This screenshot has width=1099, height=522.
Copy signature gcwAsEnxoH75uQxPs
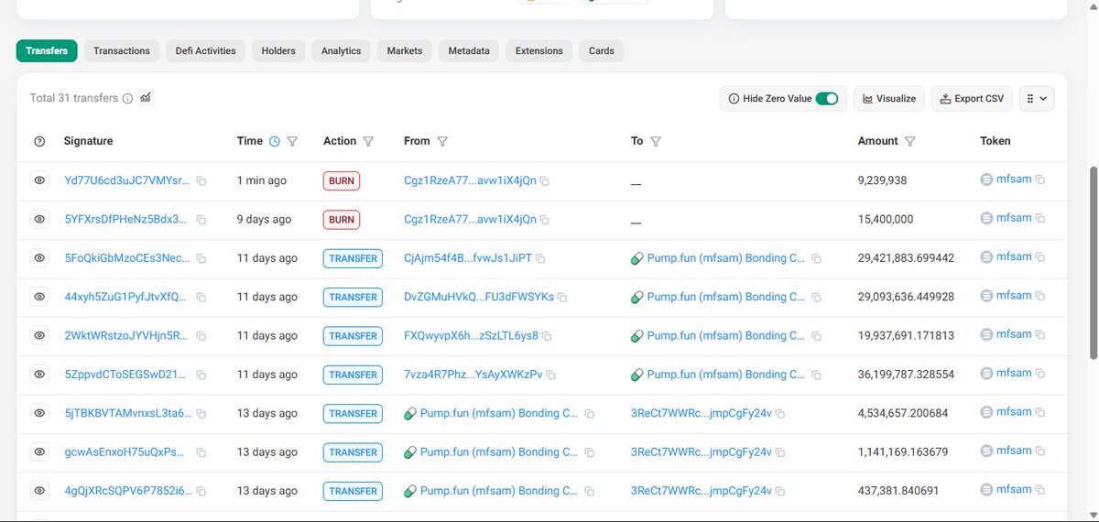point(201,452)
